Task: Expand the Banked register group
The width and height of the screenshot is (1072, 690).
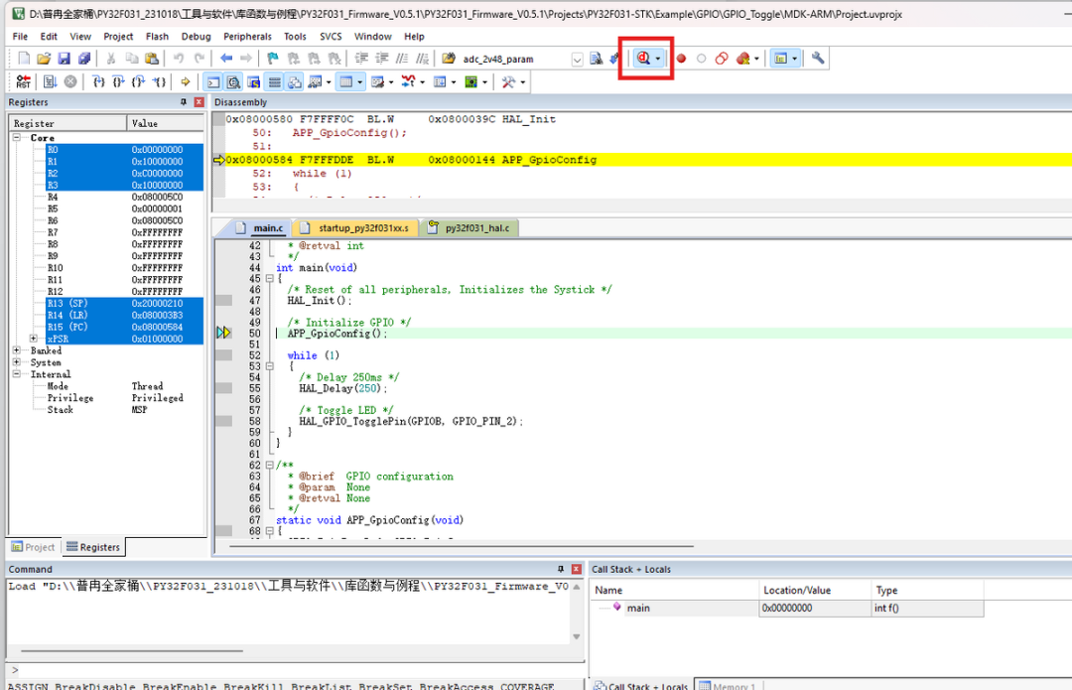Action: pos(17,350)
